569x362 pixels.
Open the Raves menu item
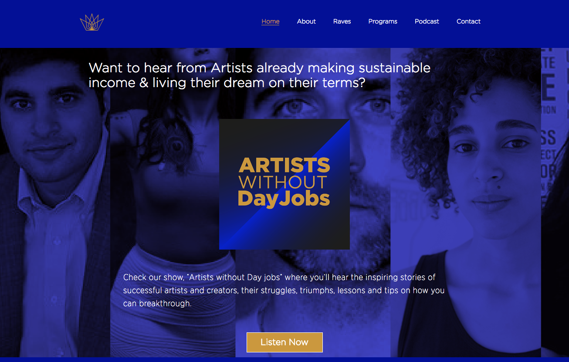coord(342,21)
